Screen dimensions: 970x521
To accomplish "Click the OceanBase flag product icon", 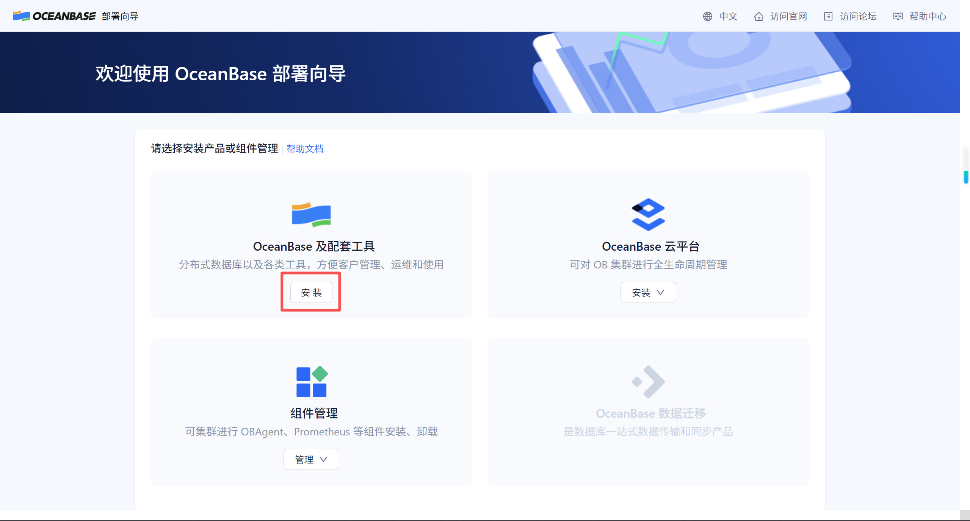I will point(311,214).
